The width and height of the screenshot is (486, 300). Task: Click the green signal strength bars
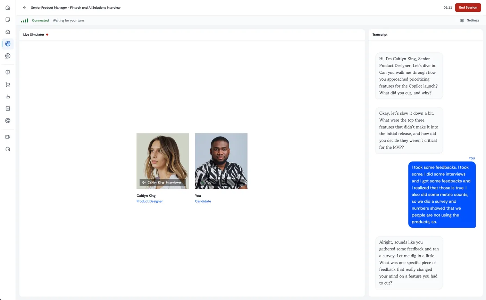[24, 20]
